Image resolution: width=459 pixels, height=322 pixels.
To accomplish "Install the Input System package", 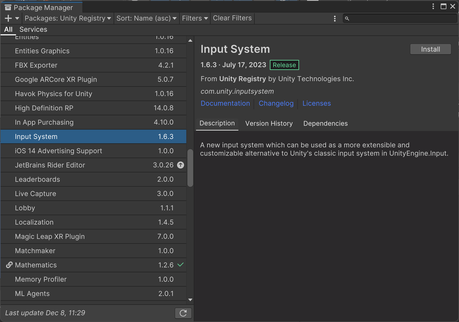I will pyautogui.click(x=430, y=49).
